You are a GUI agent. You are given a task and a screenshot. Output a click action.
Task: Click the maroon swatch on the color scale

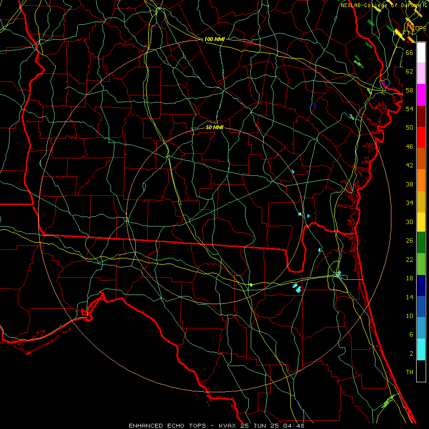(x=421, y=116)
